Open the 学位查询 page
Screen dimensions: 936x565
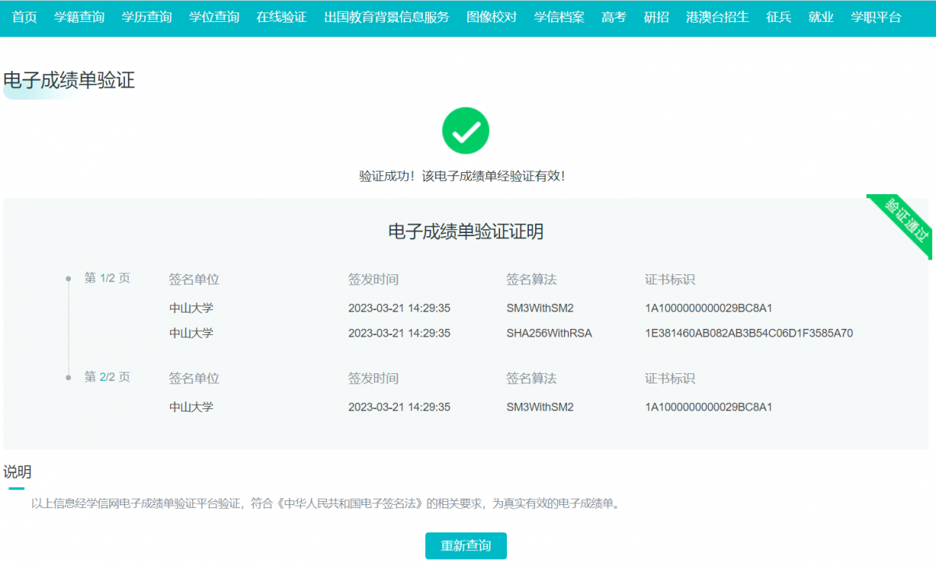pyautogui.click(x=214, y=17)
